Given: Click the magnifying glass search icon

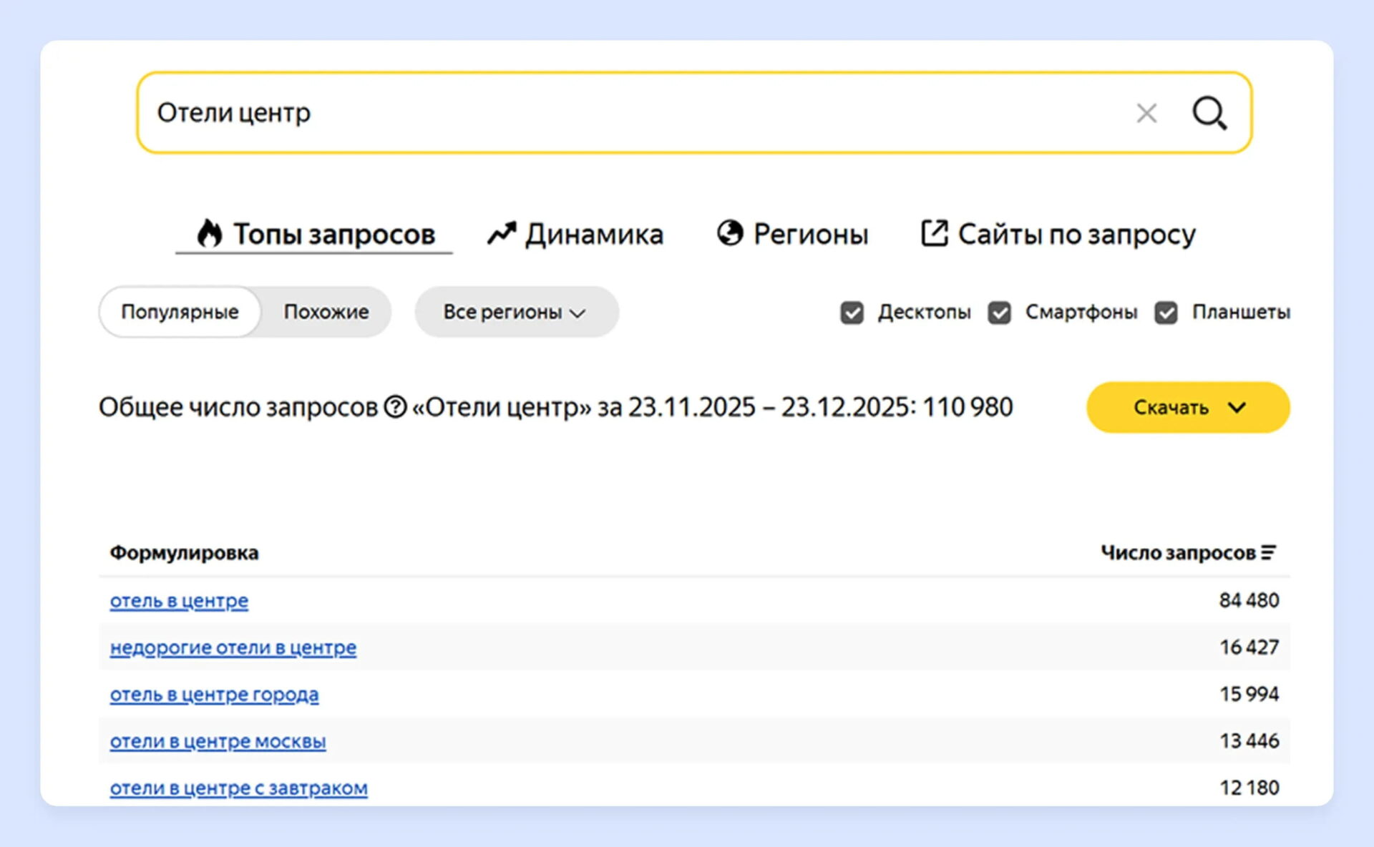Looking at the screenshot, I should 1209,113.
